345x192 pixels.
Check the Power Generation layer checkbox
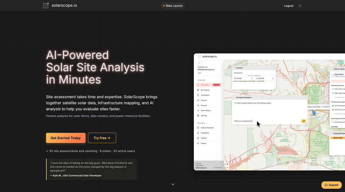(x=333, y=114)
